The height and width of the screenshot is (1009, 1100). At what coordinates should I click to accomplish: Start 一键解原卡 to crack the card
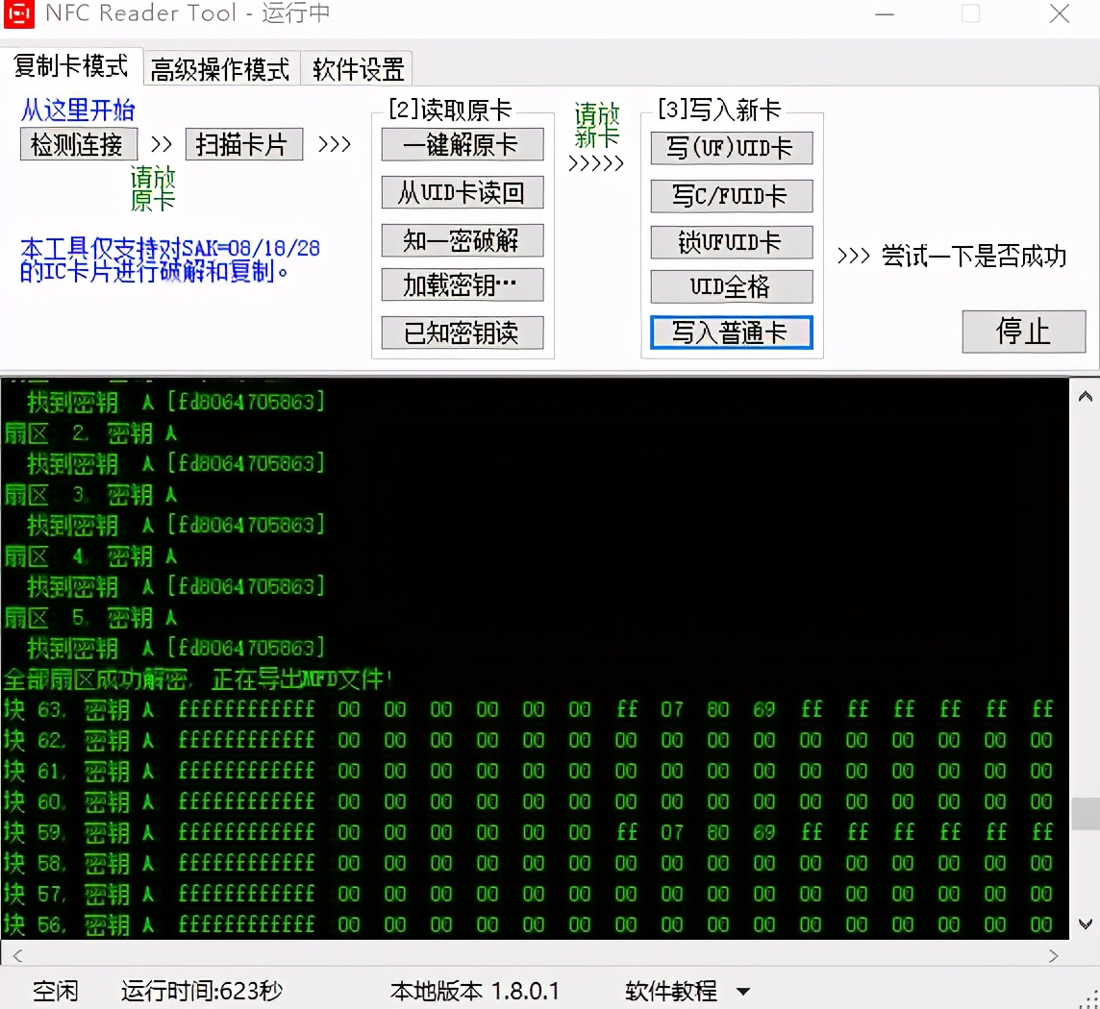click(462, 145)
